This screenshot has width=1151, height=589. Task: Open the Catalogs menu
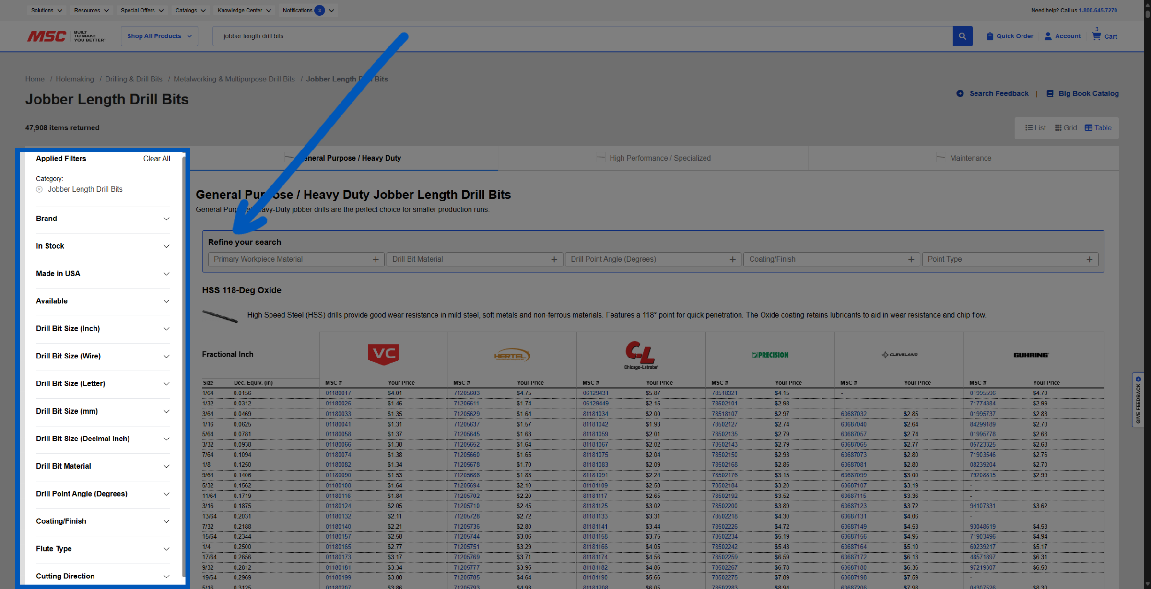(x=190, y=10)
